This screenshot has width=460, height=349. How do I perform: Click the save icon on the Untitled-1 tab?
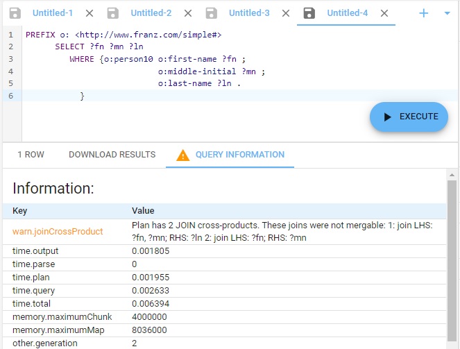[x=15, y=13]
